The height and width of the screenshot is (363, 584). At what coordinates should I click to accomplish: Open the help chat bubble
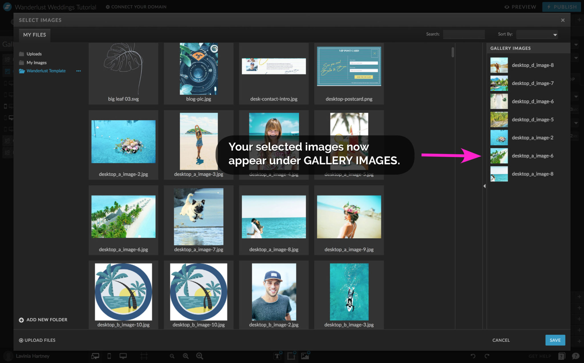coord(575,356)
